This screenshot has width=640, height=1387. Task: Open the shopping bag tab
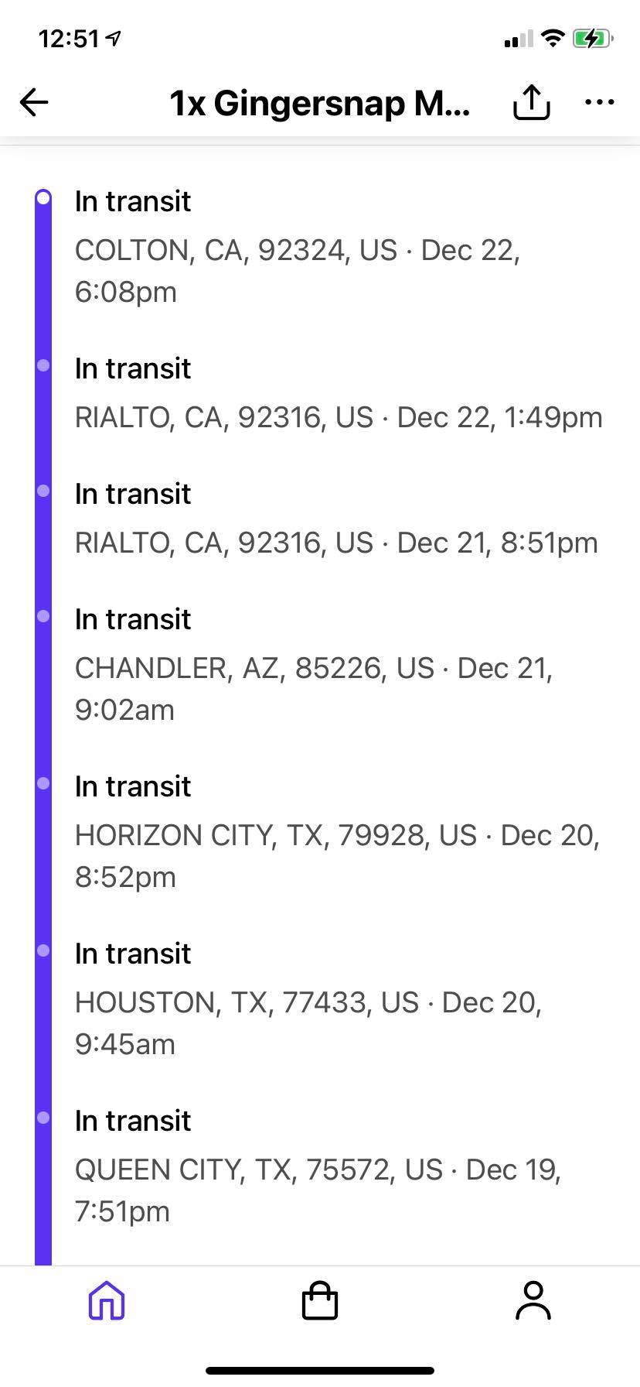tap(319, 1300)
